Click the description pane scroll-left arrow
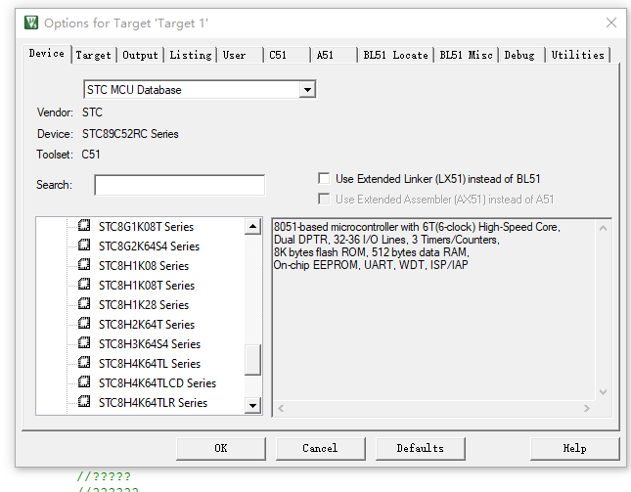This screenshot has height=492, width=631. (x=281, y=409)
